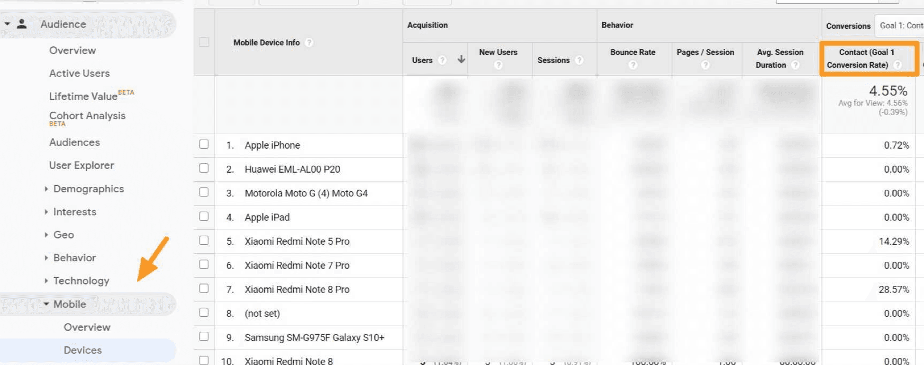The image size is (924, 365).
Task: Check the Xiaomi Redmi Note 8 Pro checkbox
Action: 204,288
